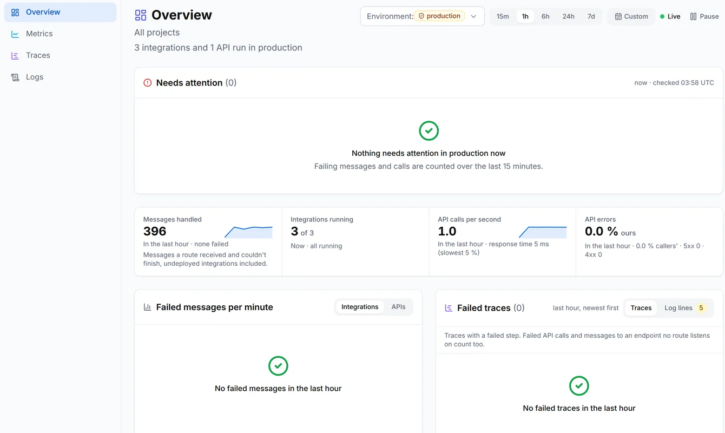
Task: Click the calendar icon beside Custom
Action: tap(618, 16)
